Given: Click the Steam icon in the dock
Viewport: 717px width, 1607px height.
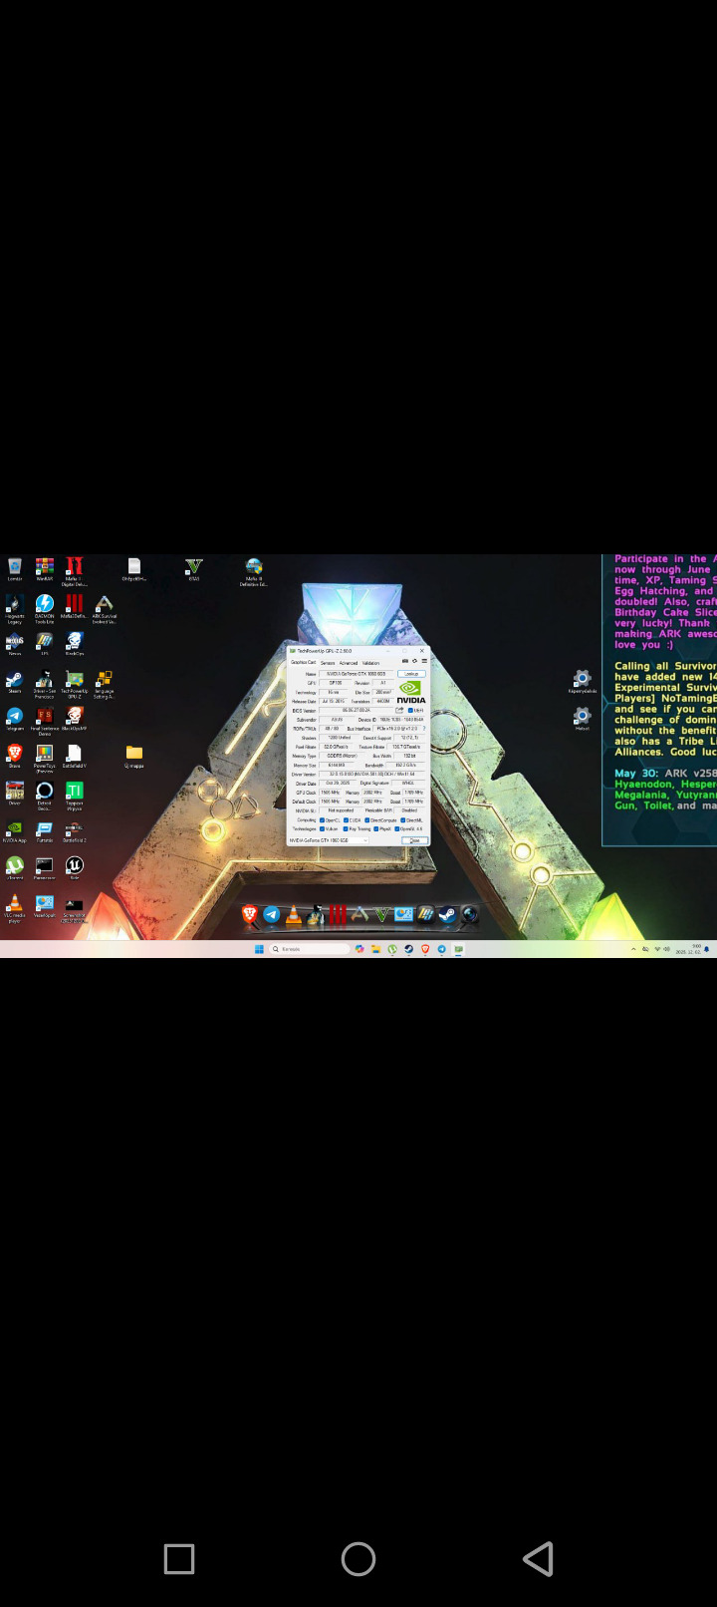Looking at the screenshot, I should 447,914.
